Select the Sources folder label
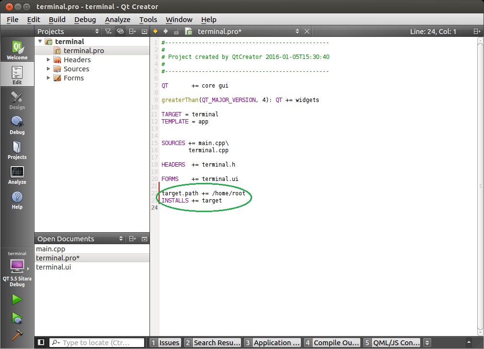This screenshot has width=484, height=349. click(76, 69)
